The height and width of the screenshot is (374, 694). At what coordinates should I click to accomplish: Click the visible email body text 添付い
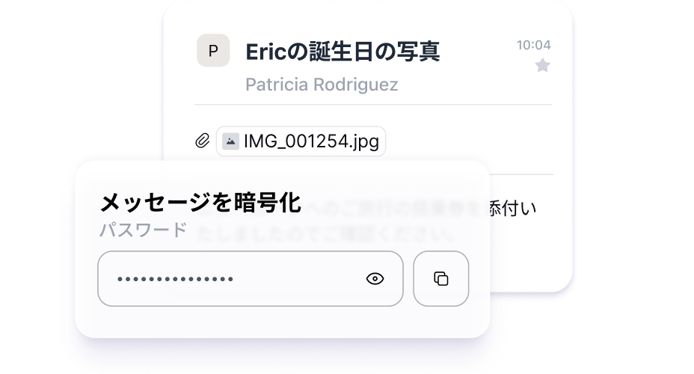coord(512,208)
